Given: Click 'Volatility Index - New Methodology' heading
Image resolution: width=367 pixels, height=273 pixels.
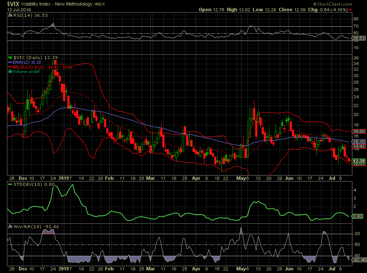Looking at the screenshot, I should 57,4.
